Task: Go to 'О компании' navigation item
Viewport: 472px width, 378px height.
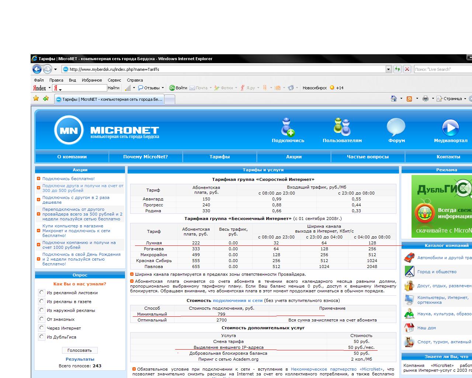Action: point(72,157)
